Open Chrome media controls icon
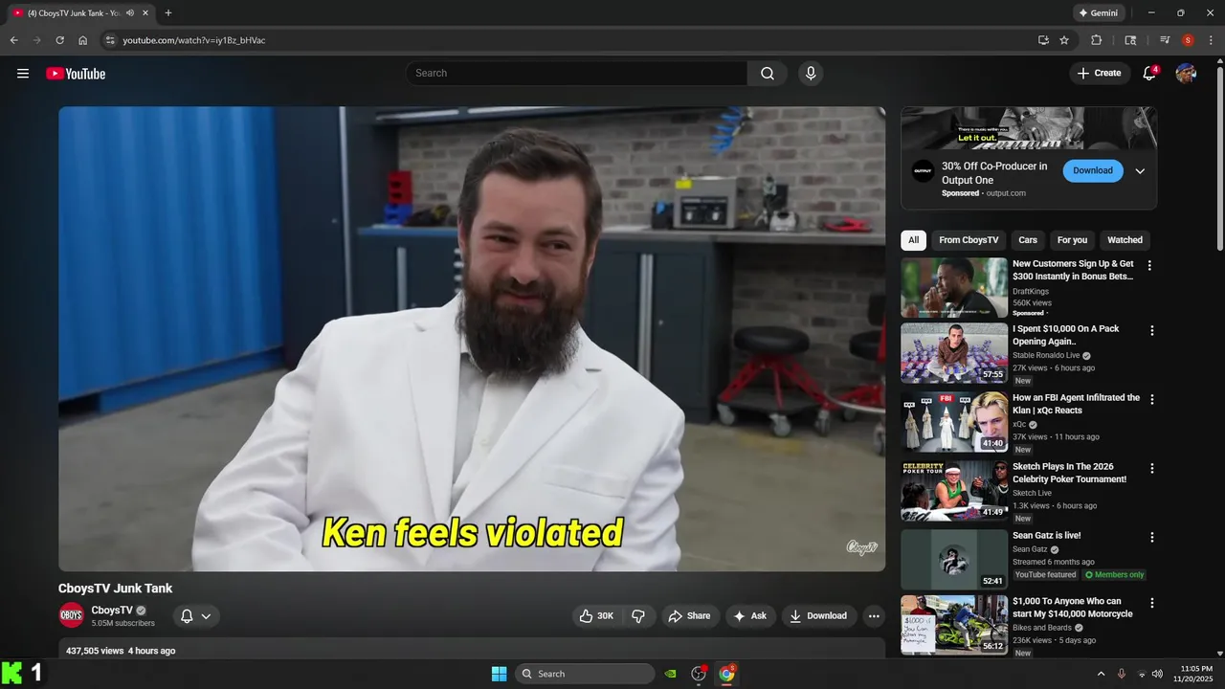 1165,40
